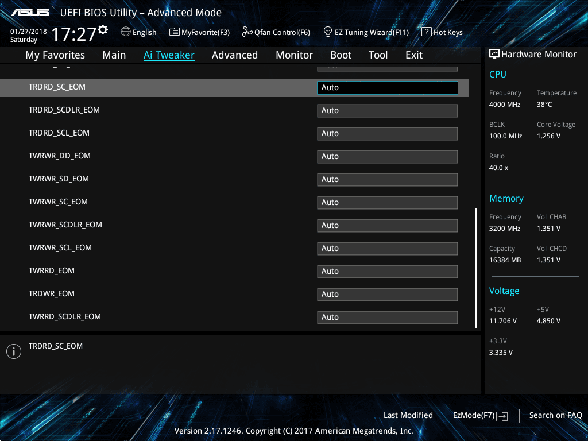Select the TWRWR_SD_EOM row label
588x441 pixels.
[x=59, y=179]
